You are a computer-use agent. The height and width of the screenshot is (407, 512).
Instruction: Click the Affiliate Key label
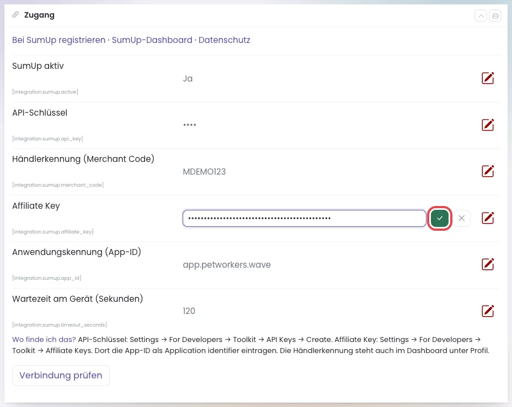point(36,206)
